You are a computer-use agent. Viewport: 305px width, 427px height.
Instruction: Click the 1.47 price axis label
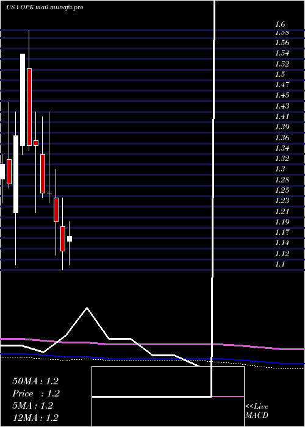[x=282, y=85]
